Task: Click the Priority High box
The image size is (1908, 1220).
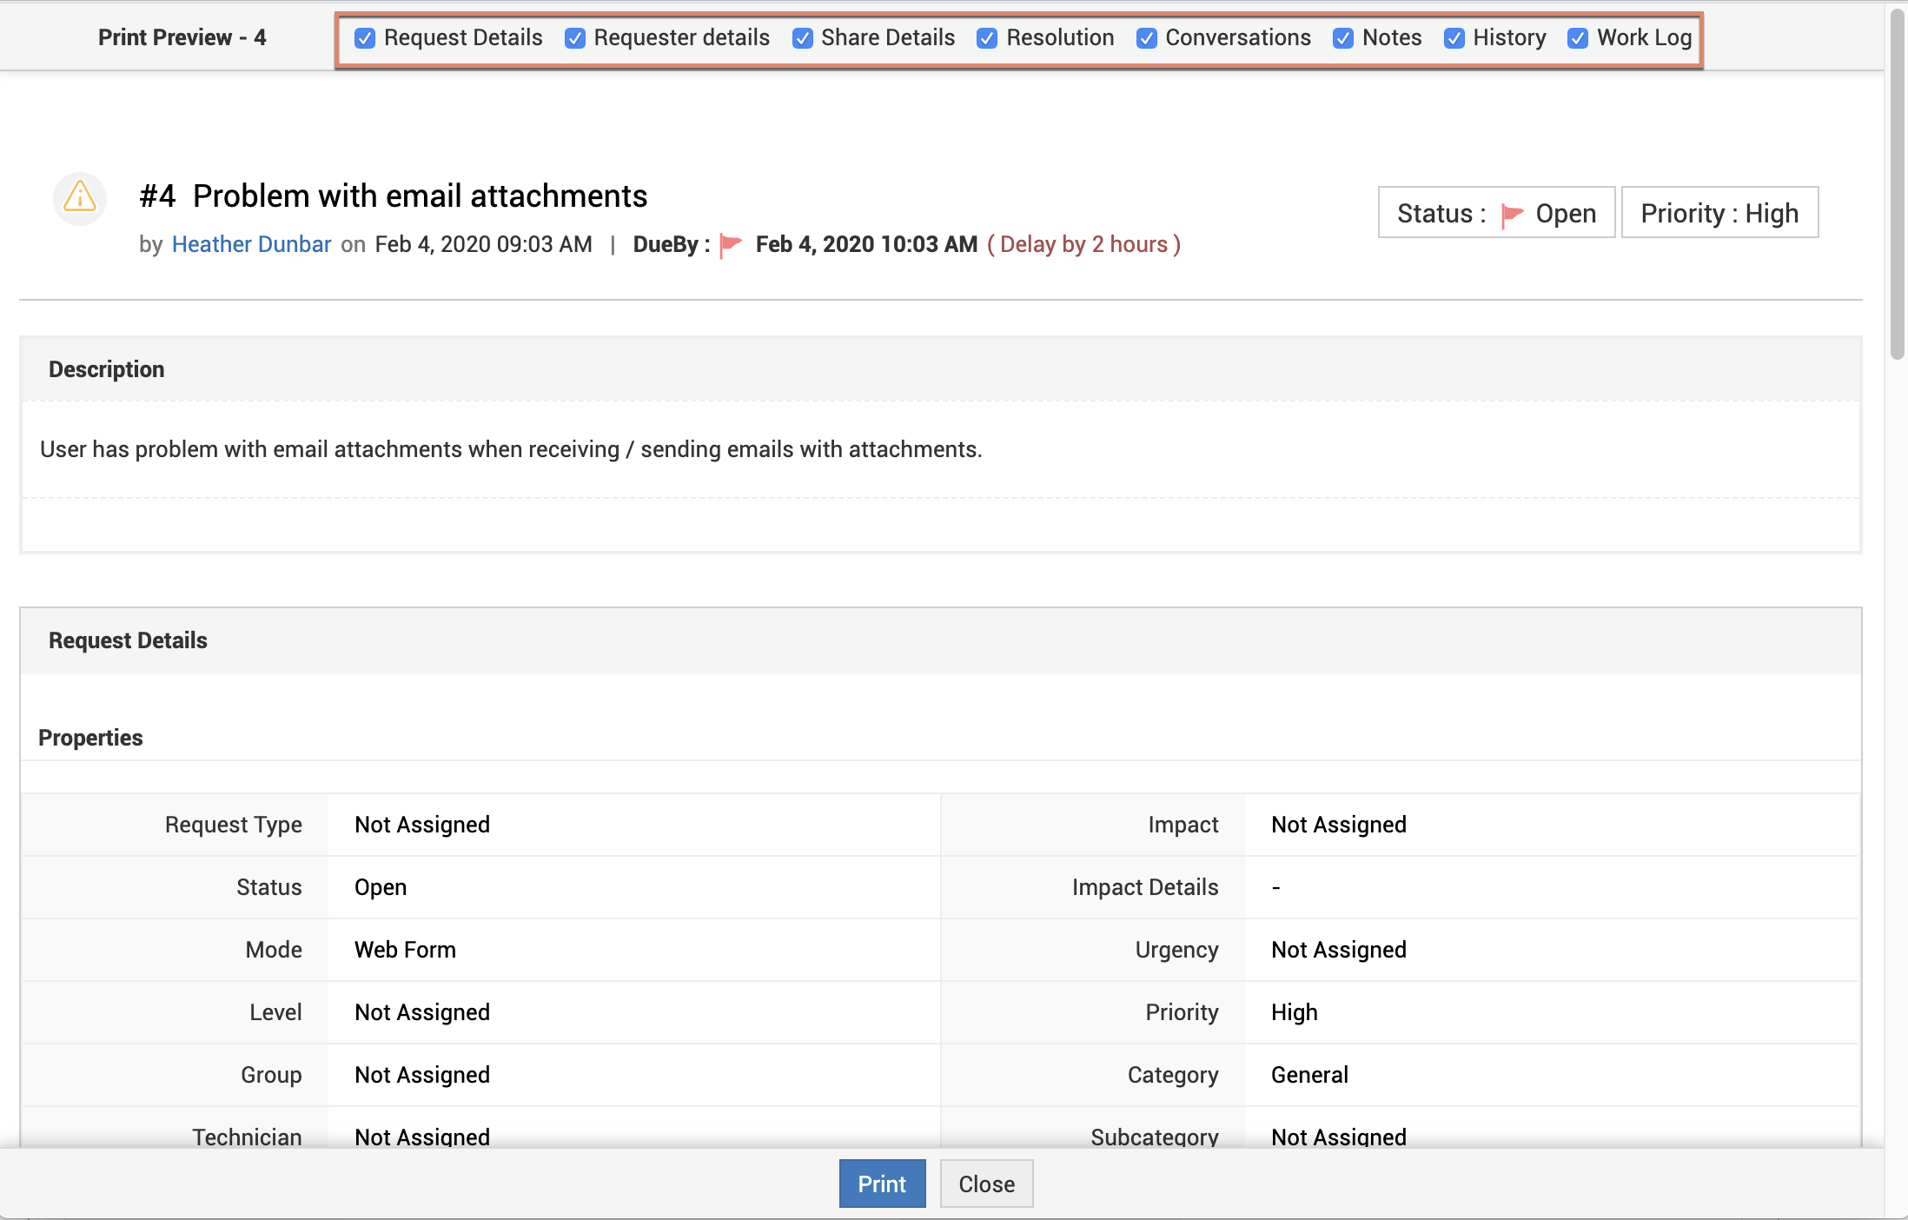Action: (x=1719, y=213)
